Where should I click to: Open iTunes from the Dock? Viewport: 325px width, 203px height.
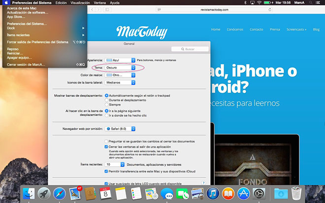pyautogui.click(x=213, y=193)
